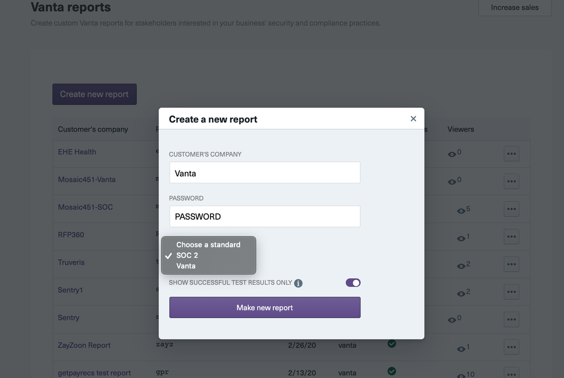
Task: Click viewers eye icon for RFP360
Action: point(461,239)
